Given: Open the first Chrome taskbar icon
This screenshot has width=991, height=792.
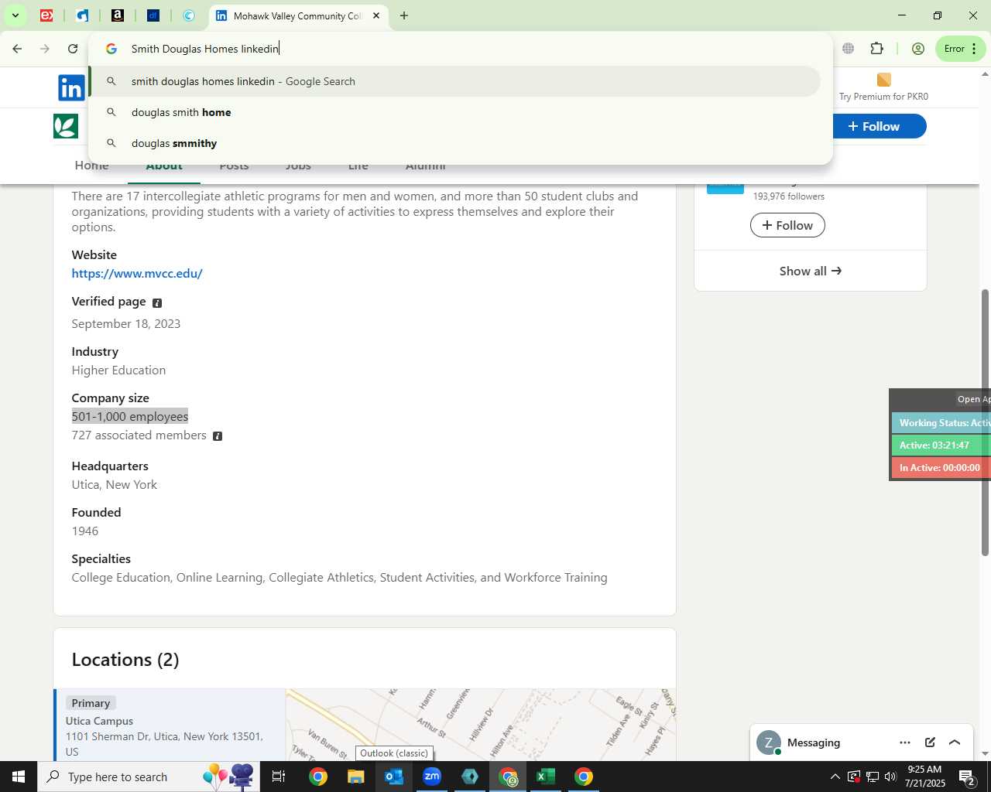Looking at the screenshot, I should [x=318, y=777].
